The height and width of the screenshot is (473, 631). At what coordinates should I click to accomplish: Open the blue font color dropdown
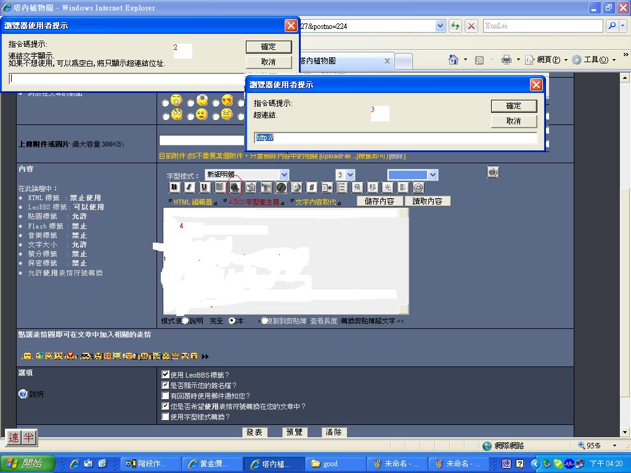pyautogui.click(x=432, y=175)
